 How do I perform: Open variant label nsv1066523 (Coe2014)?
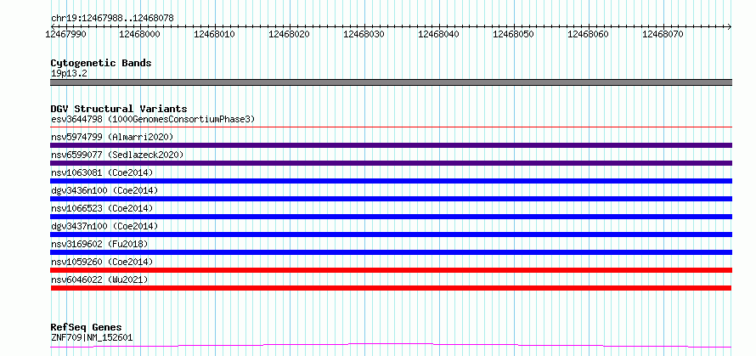102,208
